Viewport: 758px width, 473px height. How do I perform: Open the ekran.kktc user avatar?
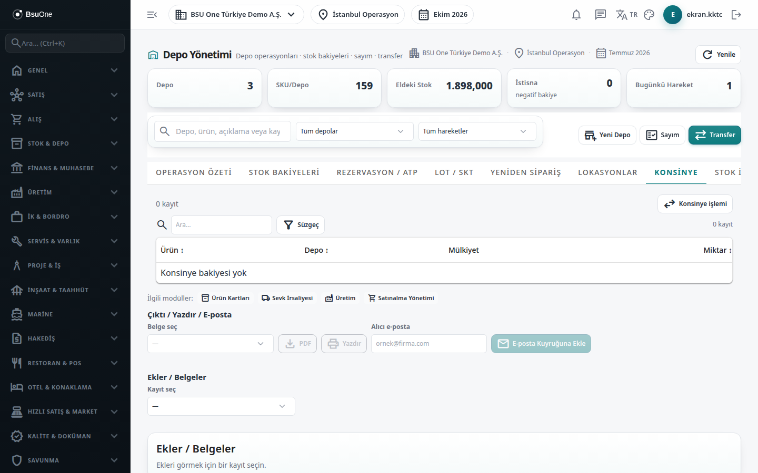(x=673, y=15)
